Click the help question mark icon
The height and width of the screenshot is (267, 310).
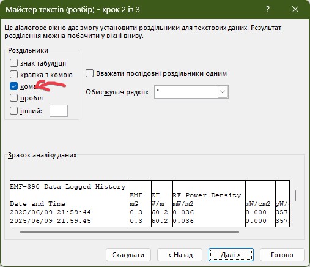(x=268, y=9)
